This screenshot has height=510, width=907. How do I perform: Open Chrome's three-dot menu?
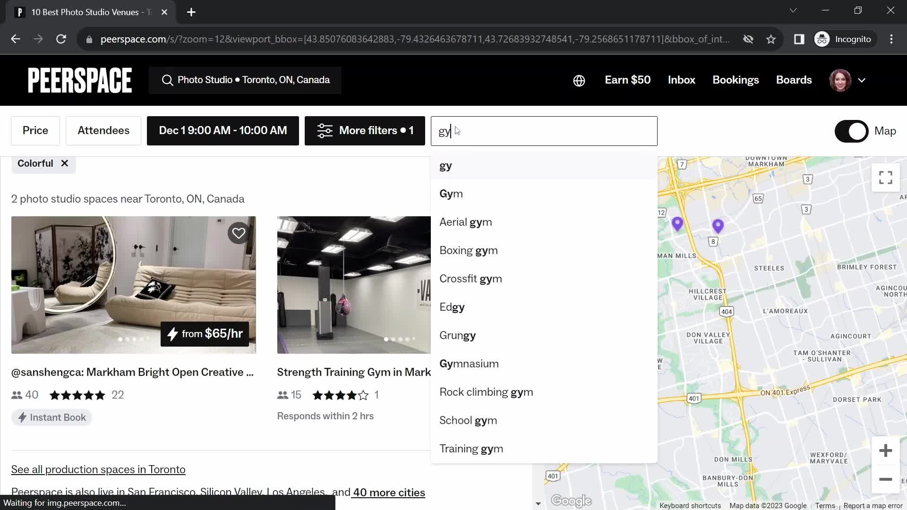coord(891,39)
